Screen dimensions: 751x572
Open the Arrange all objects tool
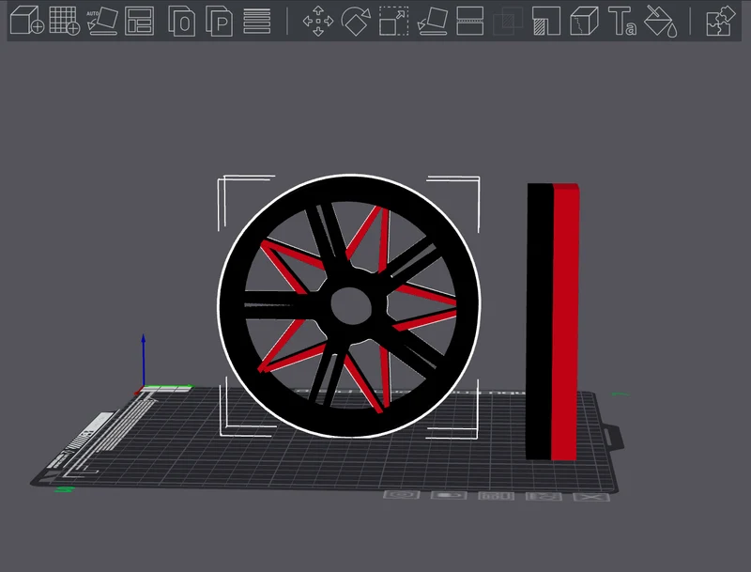point(139,21)
